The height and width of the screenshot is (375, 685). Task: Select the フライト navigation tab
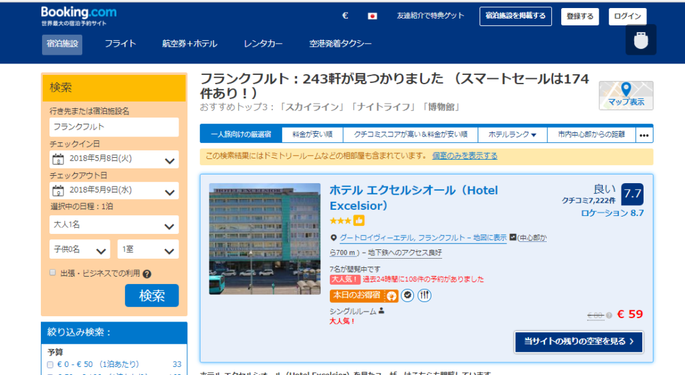point(120,43)
